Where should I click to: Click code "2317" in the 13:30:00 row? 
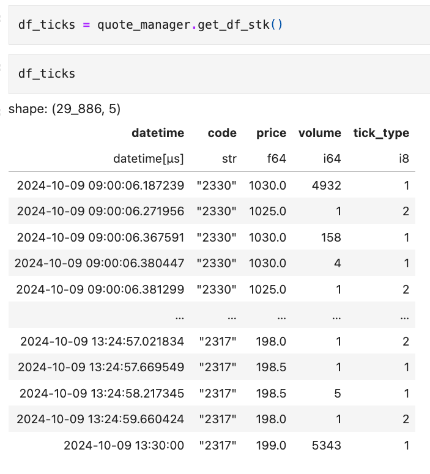[x=218, y=445]
